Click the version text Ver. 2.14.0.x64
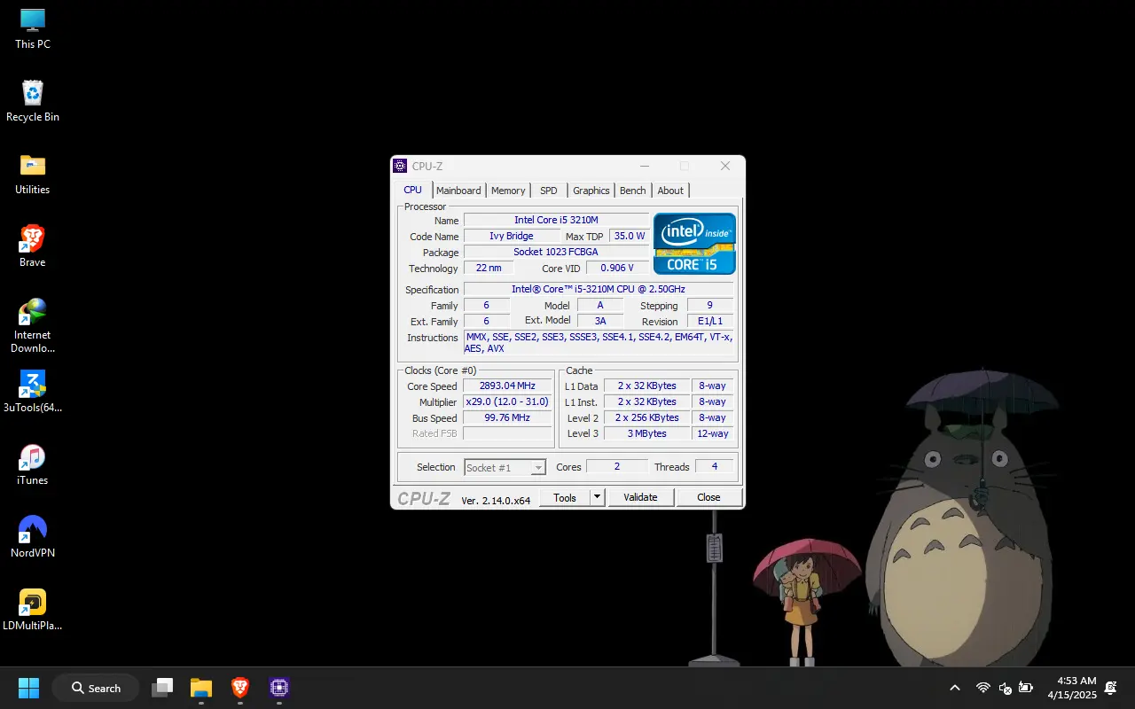 (x=496, y=501)
